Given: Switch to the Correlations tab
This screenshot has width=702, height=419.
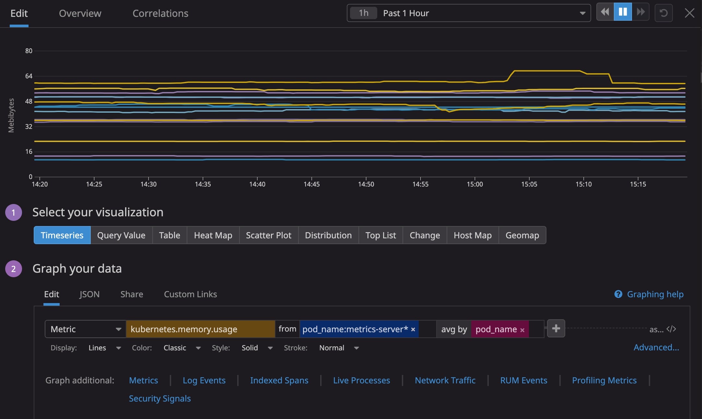Looking at the screenshot, I should (x=160, y=13).
